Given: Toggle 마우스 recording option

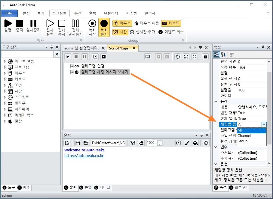Looking at the screenshot, I should click(122, 23).
